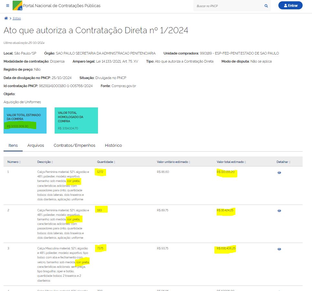Click the PNCP Brazil flag logo
The image size is (312, 291).
[17, 5]
